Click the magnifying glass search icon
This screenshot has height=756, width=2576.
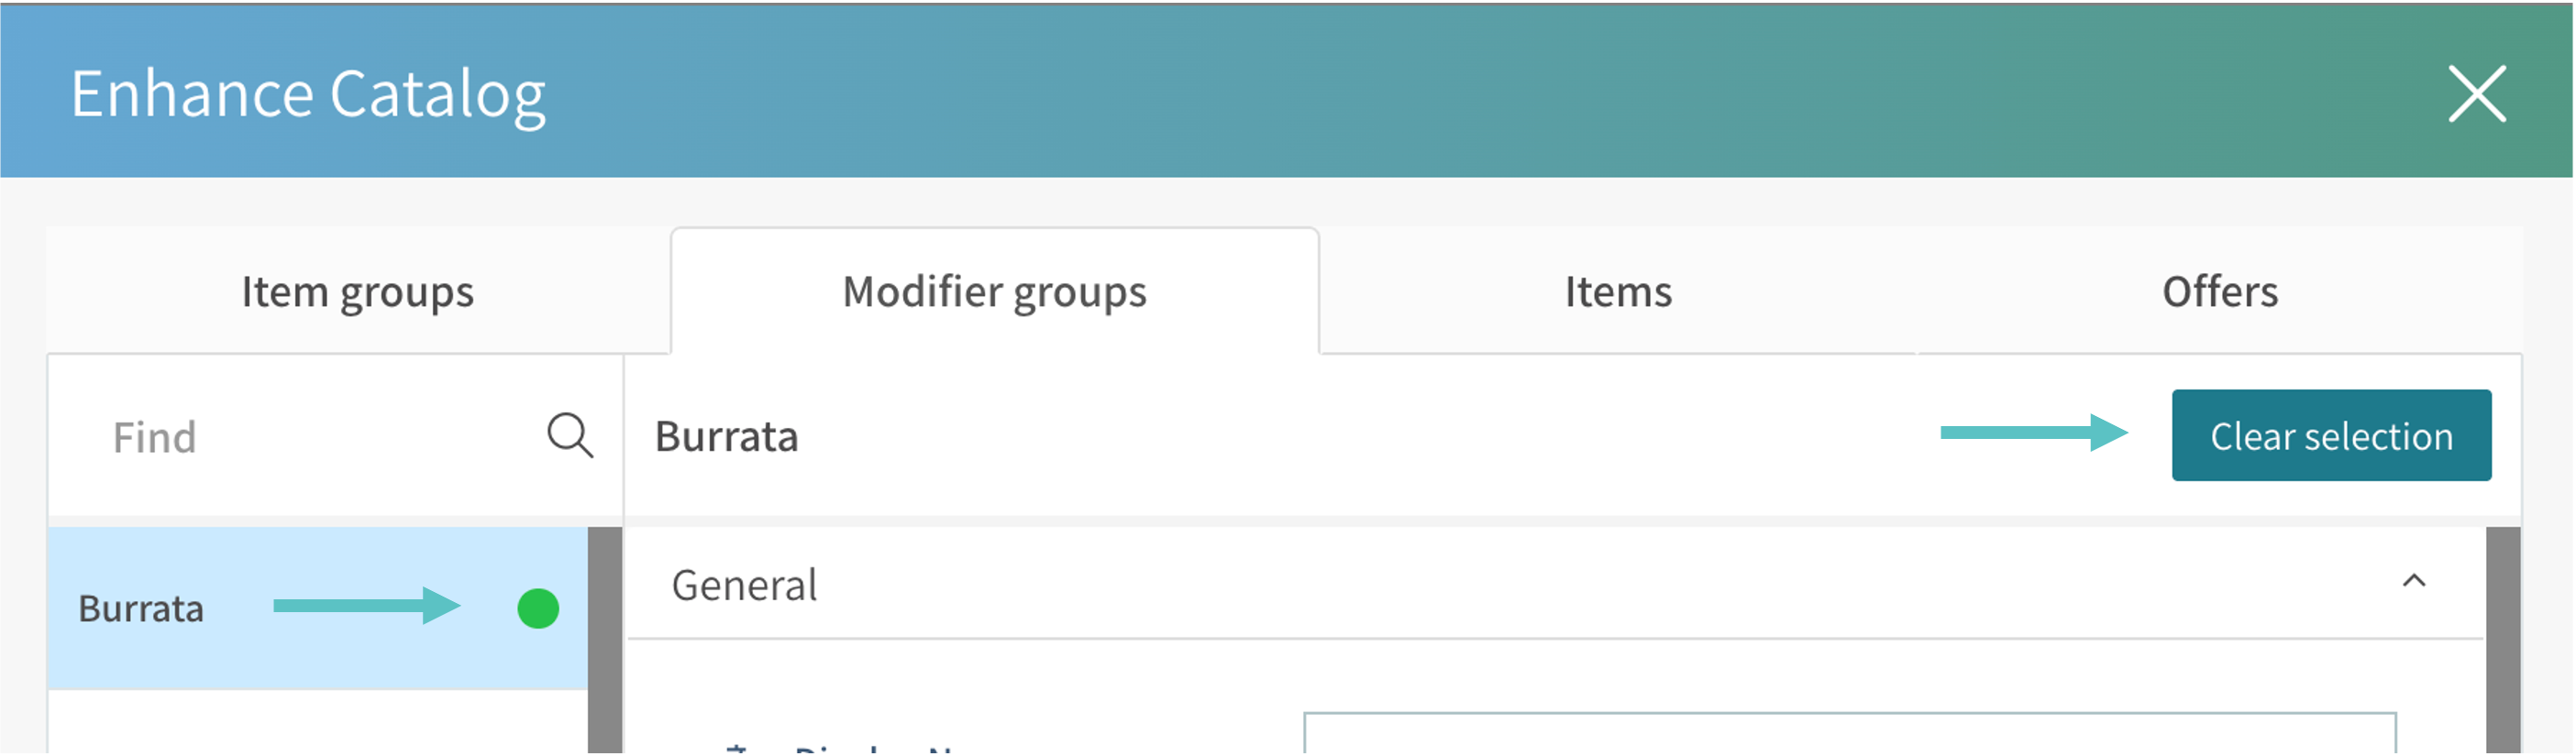(x=570, y=436)
